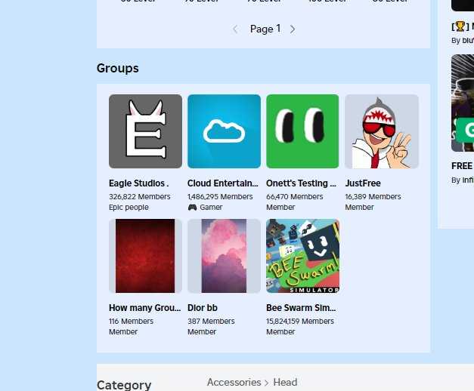
Task: Open the Bee Swarm Simulator group thumbnail
Action: [302, 256]
